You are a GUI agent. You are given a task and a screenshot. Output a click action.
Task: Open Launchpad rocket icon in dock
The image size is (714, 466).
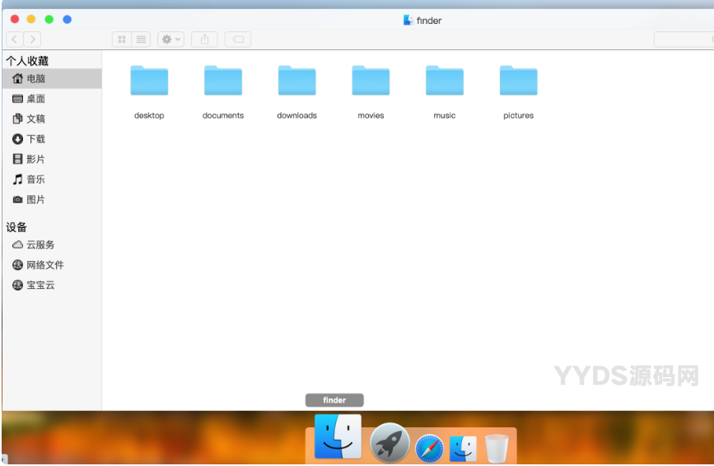(x=390, y=444)
